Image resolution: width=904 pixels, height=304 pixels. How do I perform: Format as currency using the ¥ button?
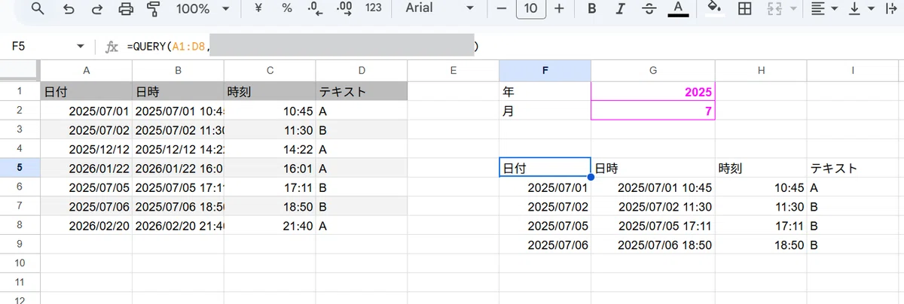click(x=259, y=8)
